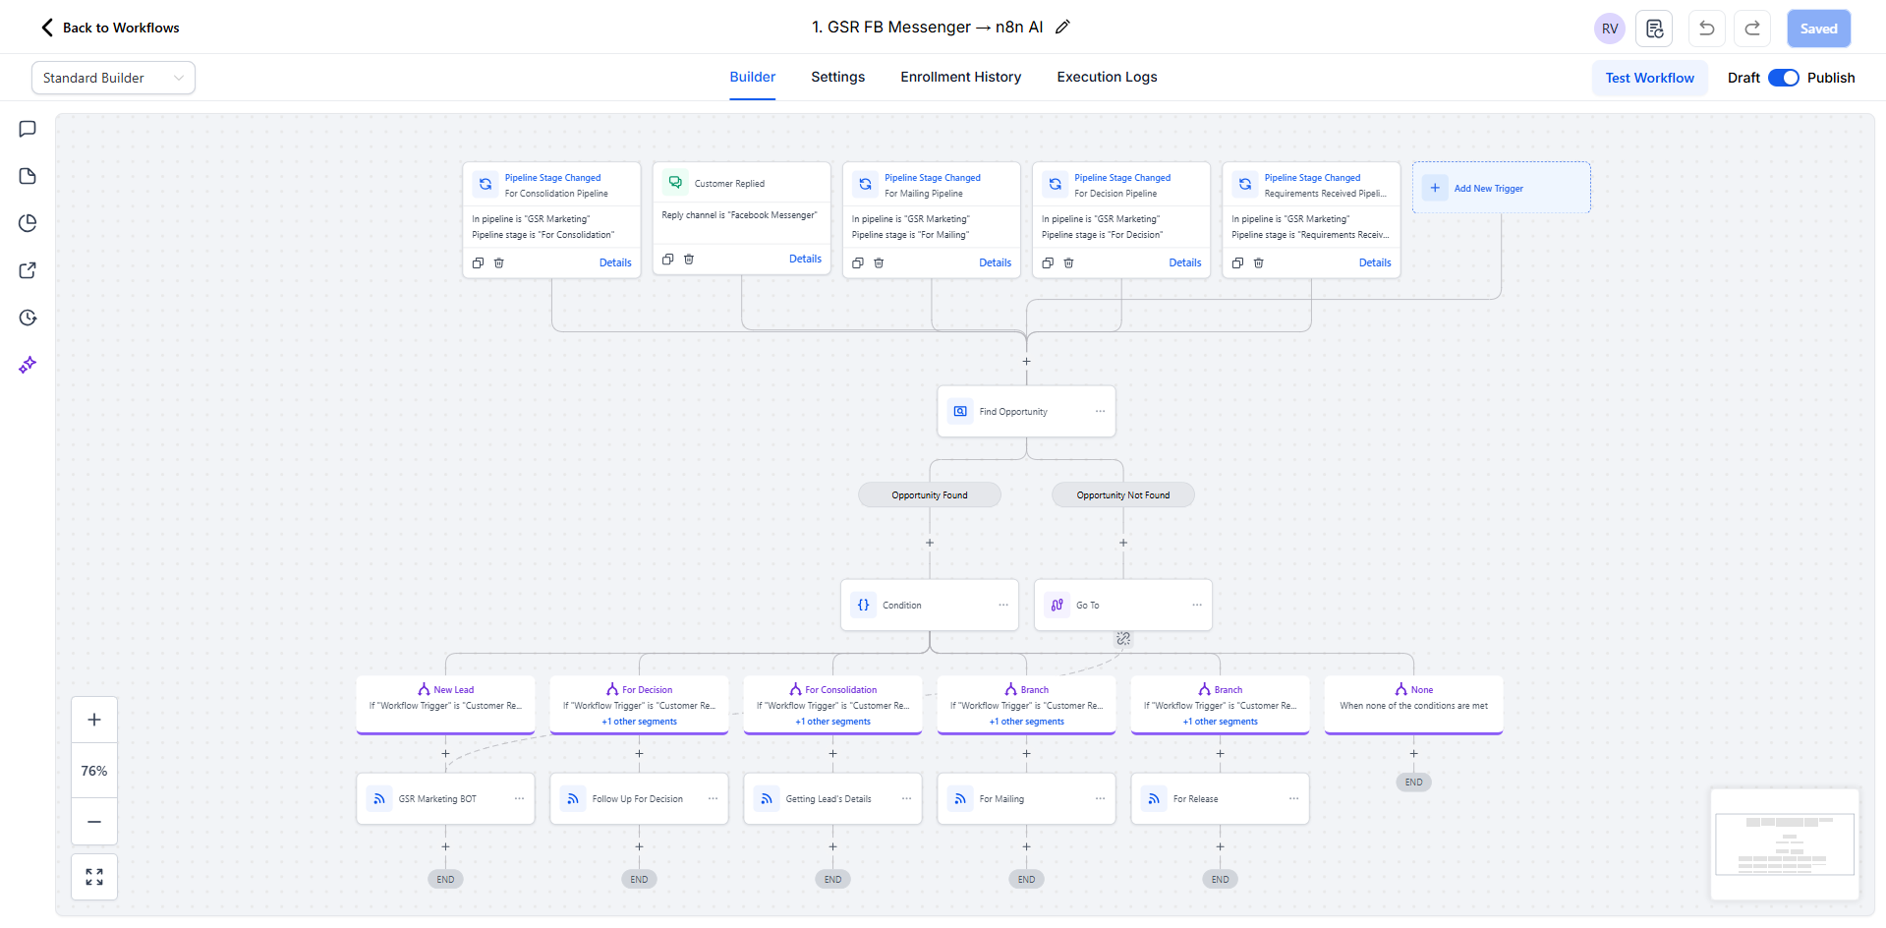Duplicate the For Consolidation Pipeline trigger
This screenshot has height=928, width=1886.
tap(478, 262)
